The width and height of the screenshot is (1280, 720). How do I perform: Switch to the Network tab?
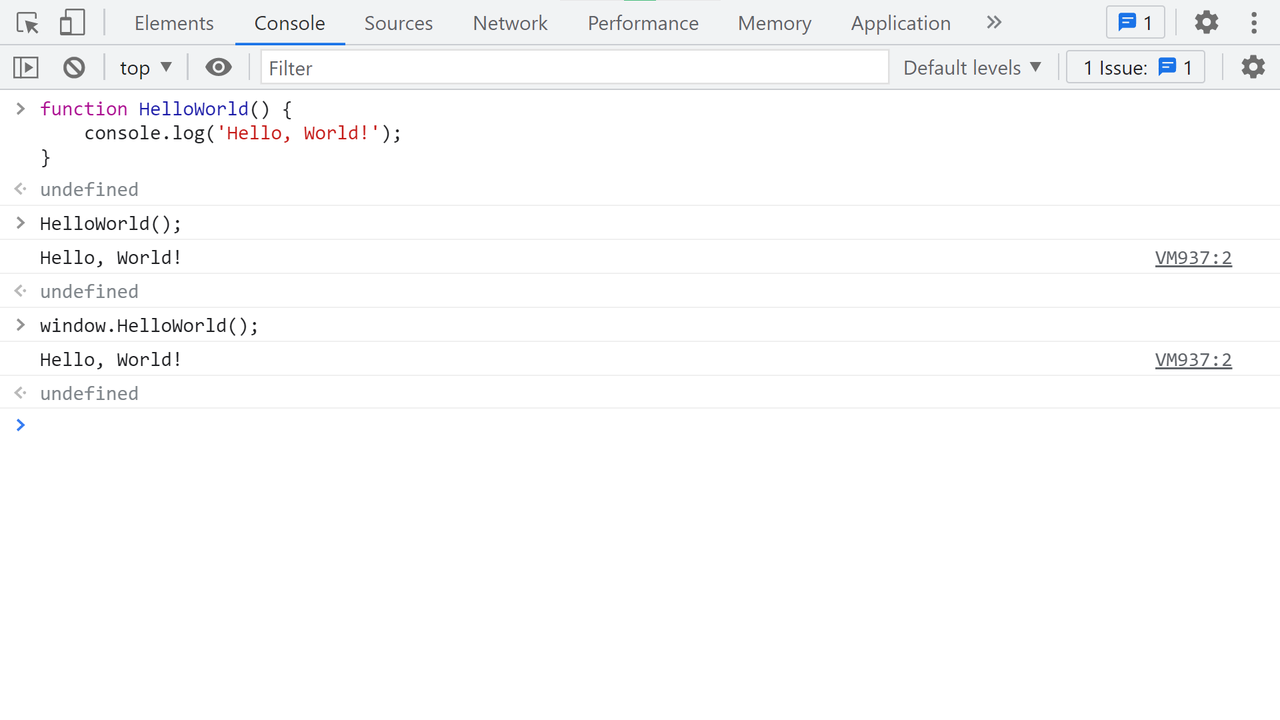pos(510,23)
